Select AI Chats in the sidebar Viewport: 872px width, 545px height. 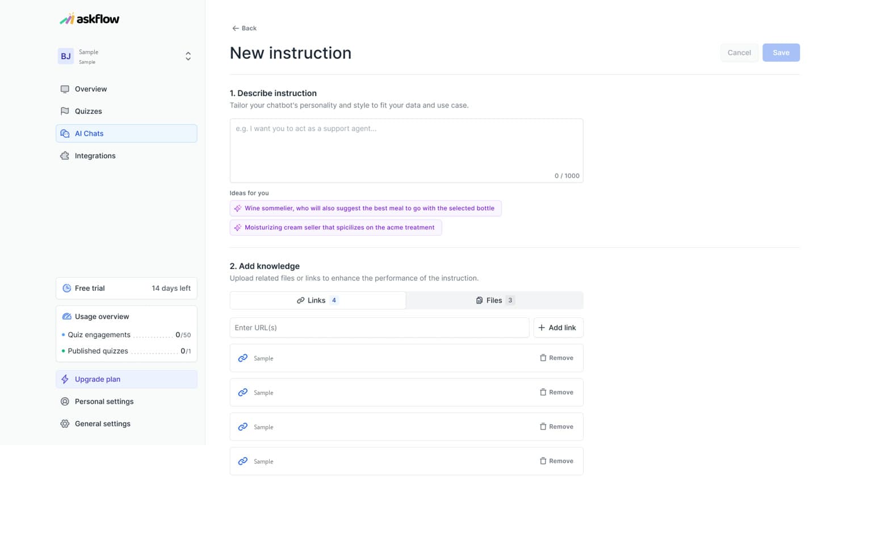tap(127, 133)
